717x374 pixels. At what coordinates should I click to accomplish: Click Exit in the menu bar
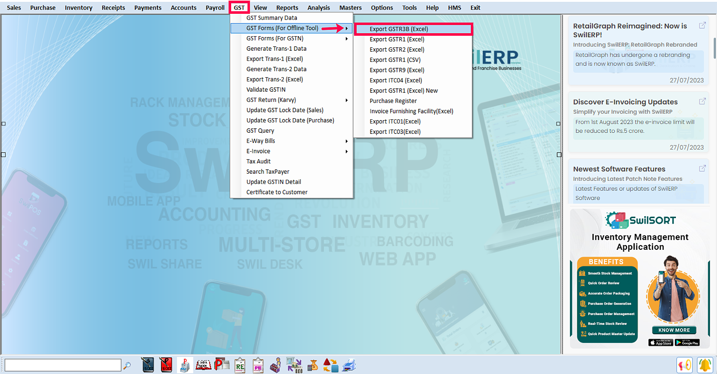coord(475,7)
